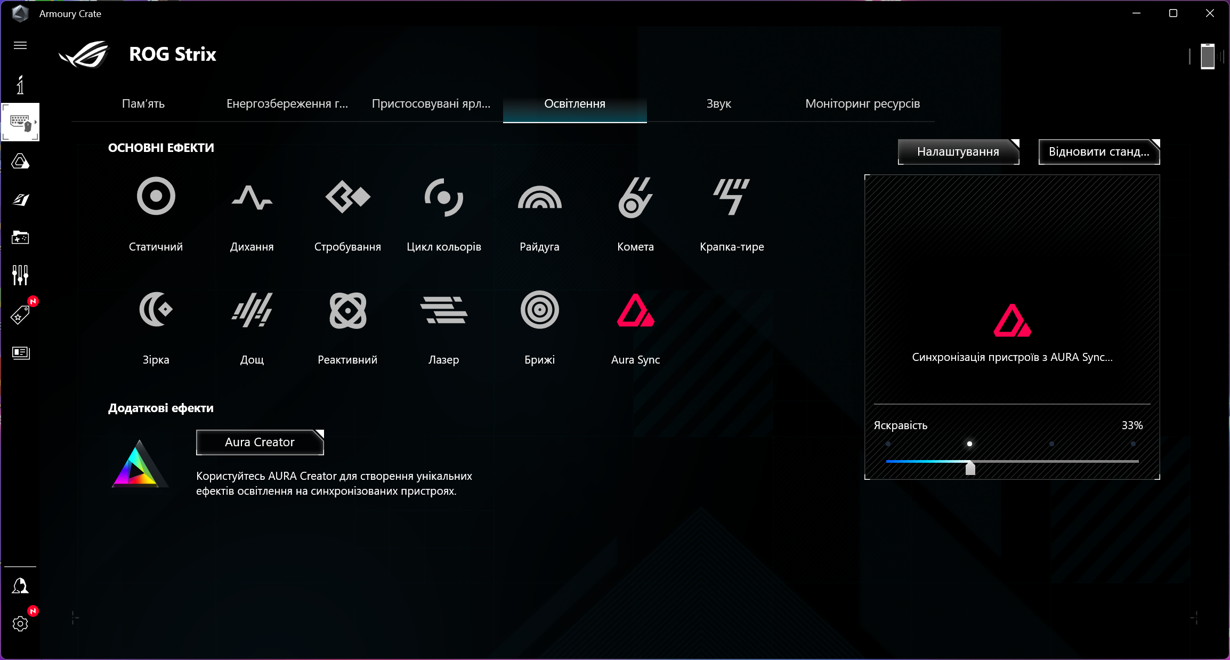Open settings gear in sidebar bottom

pos(20,623)
